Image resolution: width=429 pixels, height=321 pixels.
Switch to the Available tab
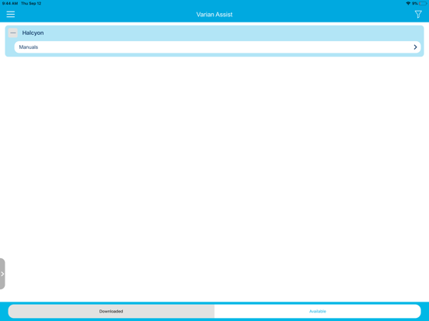(317, 311)
